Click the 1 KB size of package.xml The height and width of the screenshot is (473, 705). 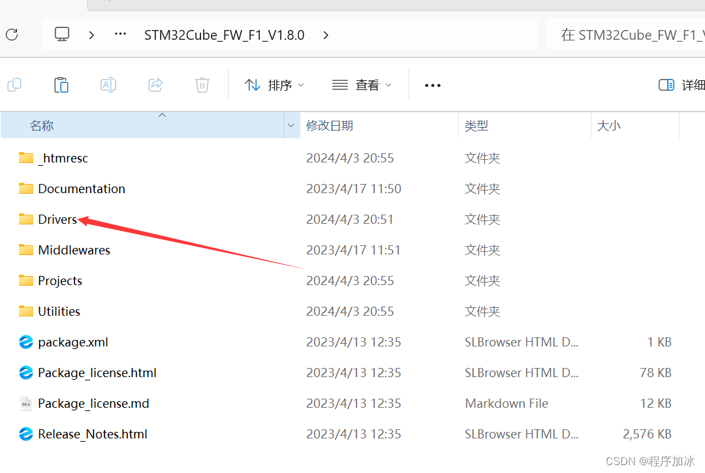(x=659, y=343)
